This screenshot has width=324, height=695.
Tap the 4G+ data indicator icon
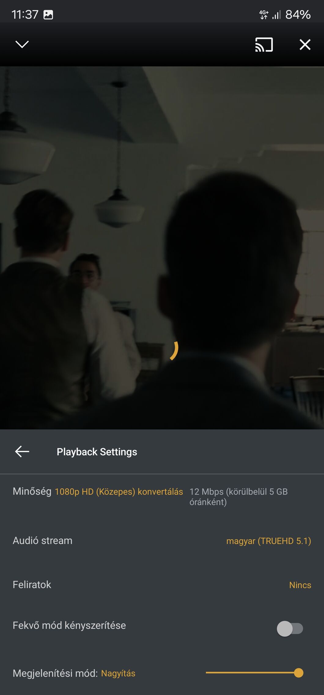(264, 15)
